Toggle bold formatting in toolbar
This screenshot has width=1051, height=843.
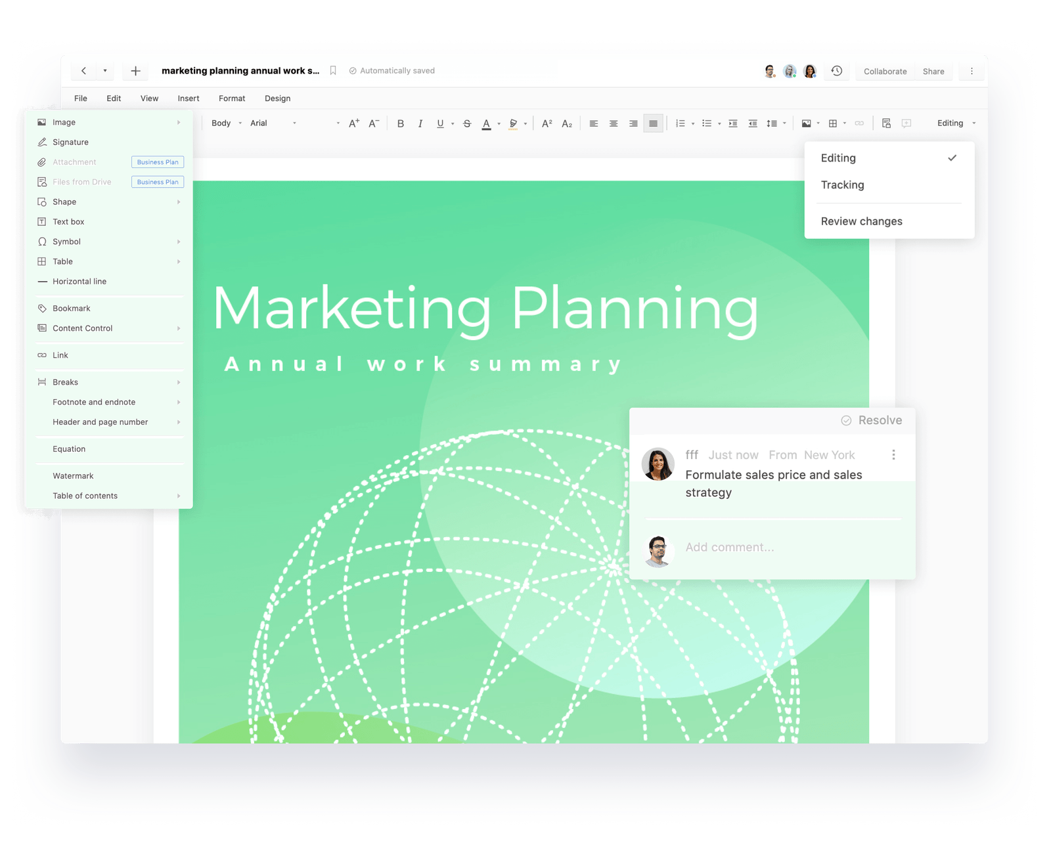401,123
